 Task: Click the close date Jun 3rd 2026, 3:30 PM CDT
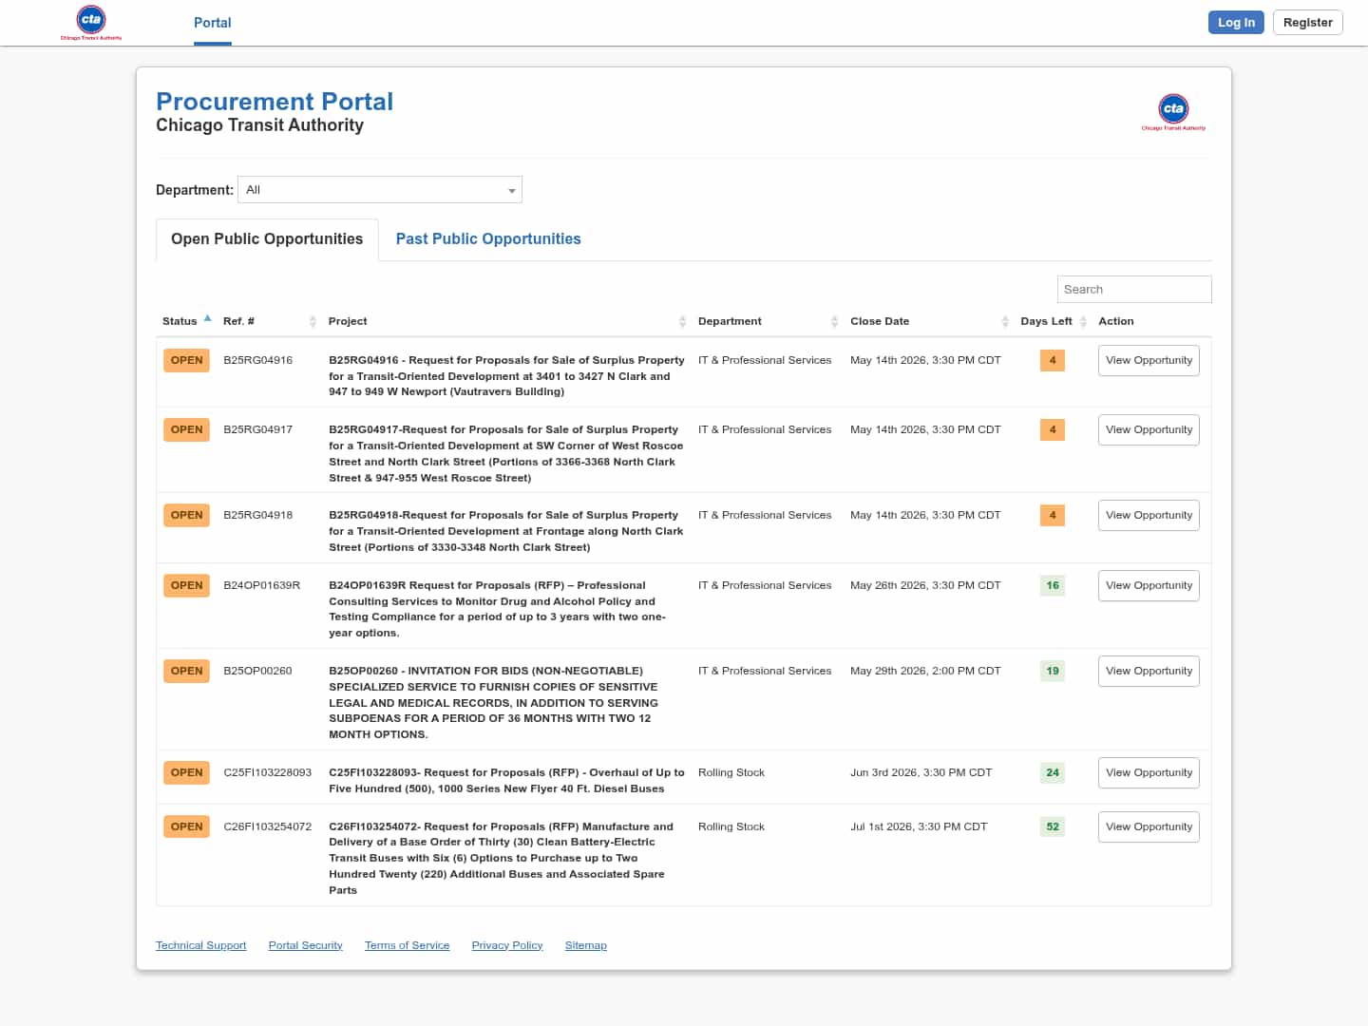click(921, 773)
